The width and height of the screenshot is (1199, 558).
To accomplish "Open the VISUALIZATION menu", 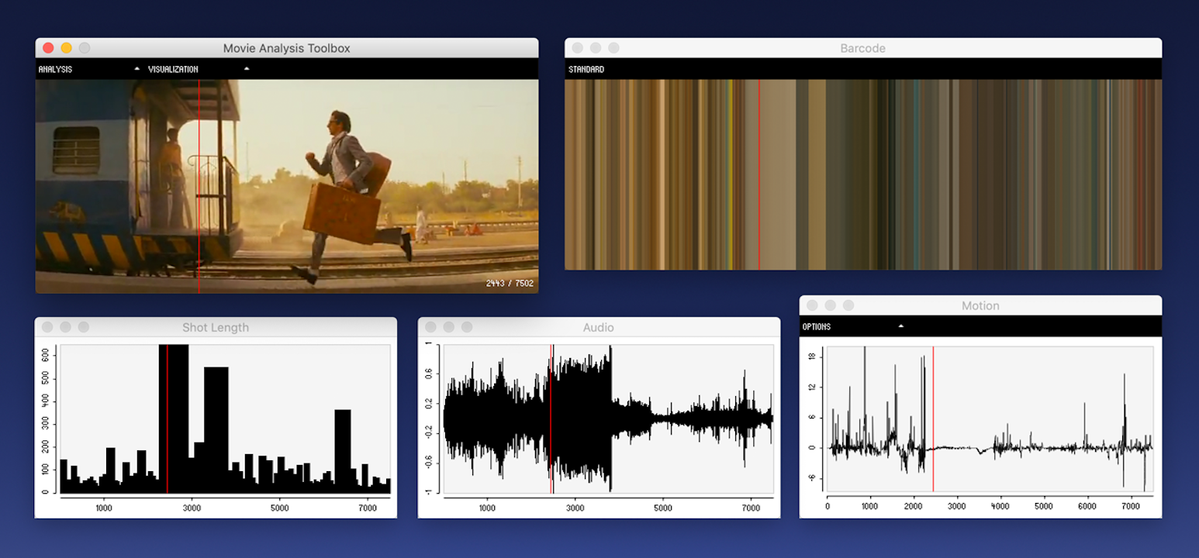I will point(173,69).
